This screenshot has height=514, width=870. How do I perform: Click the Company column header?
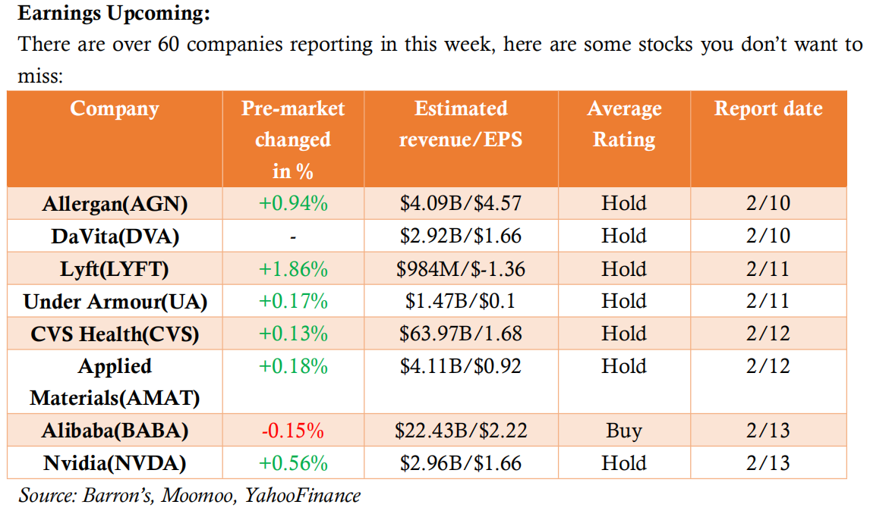tap(115, 109)
